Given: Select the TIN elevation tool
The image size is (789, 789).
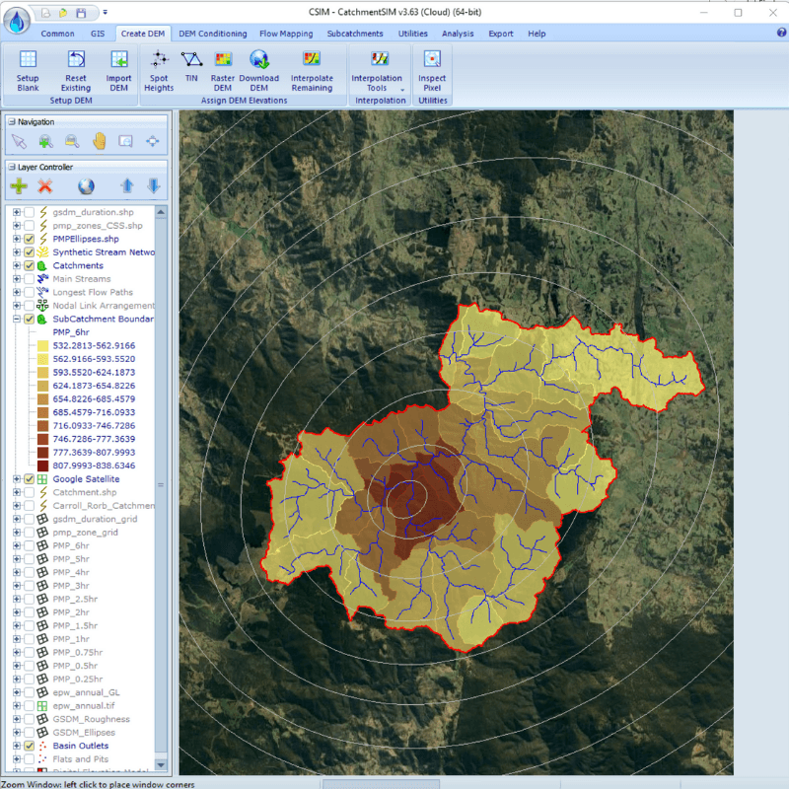Looking at the screenshot, I should [x=190, y=71].
